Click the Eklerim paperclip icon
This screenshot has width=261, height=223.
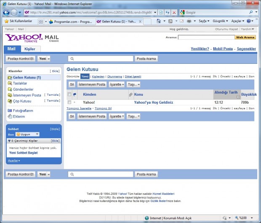pyautogui.click(x=10, y=116)
